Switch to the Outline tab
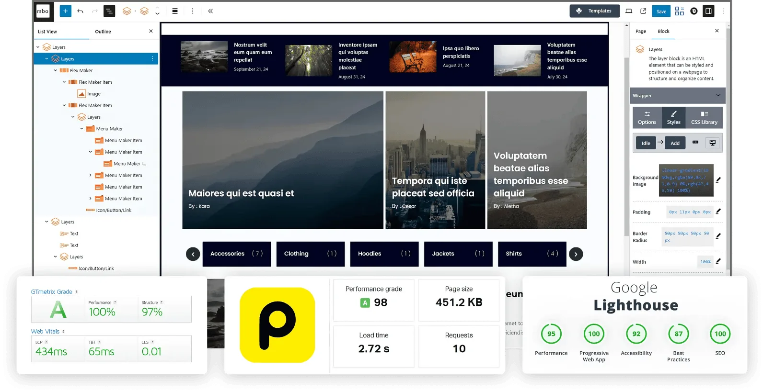The width and height of the screenshot is (763, 391). coord(103,32)
